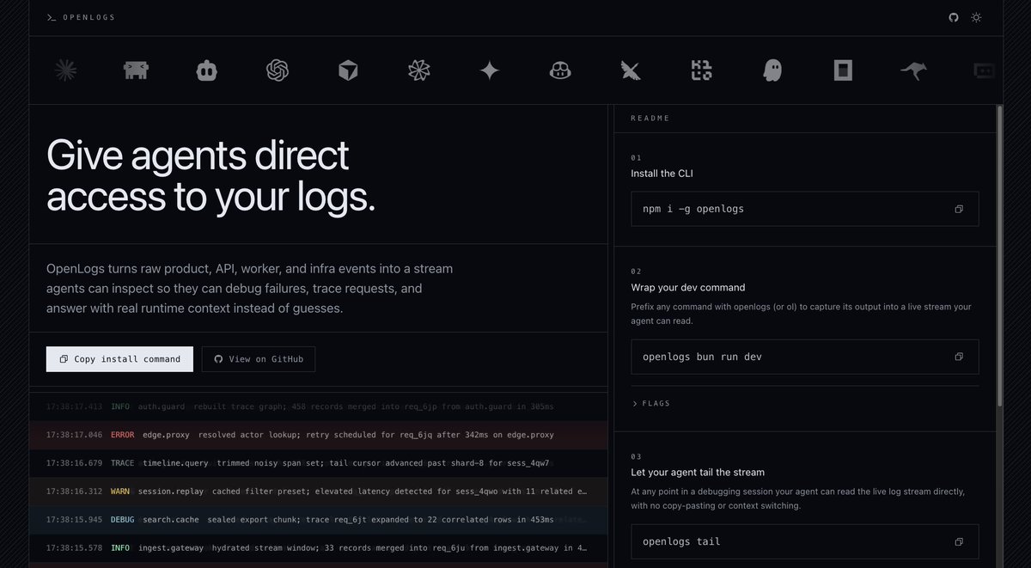Image resolution: width=1031 pixels, height=568 pixels.
Task: Click 'Let your agent tail the stream' heading
Action: 698,472
